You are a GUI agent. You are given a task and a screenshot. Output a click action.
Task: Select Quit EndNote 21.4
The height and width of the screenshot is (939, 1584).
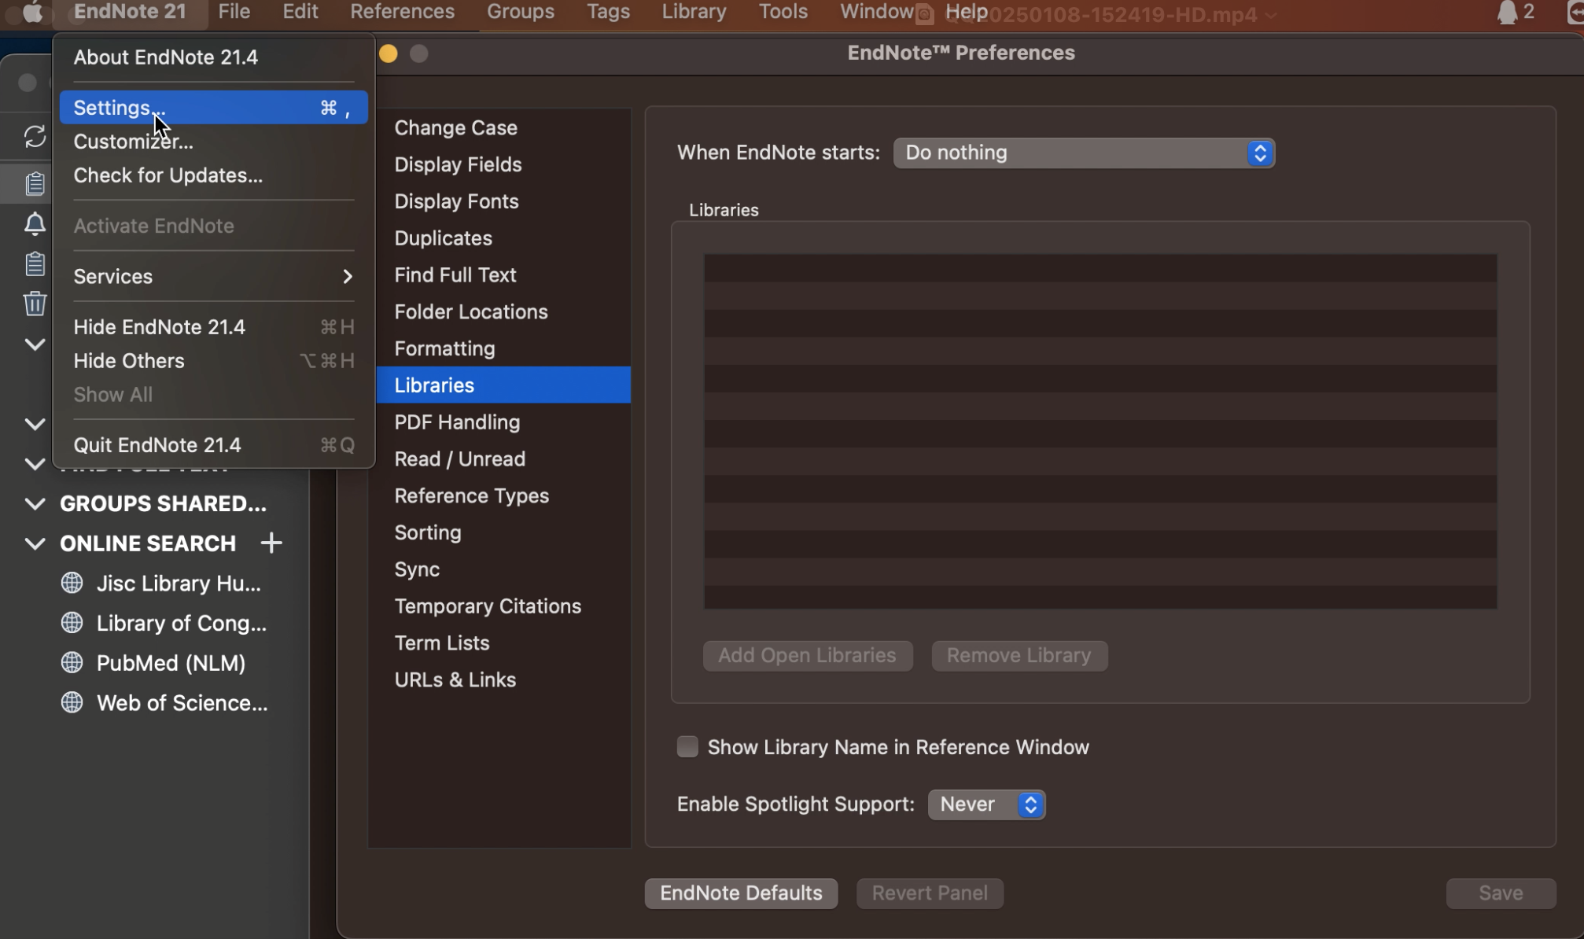coord(214,445)
